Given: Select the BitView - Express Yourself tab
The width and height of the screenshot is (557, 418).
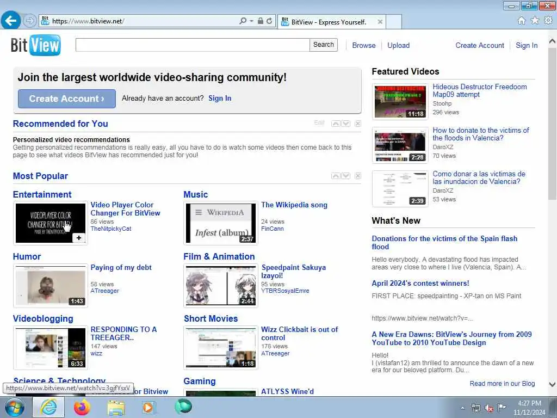Looking at the screenshot, I should pyautogui.click(x=329, y=22).
